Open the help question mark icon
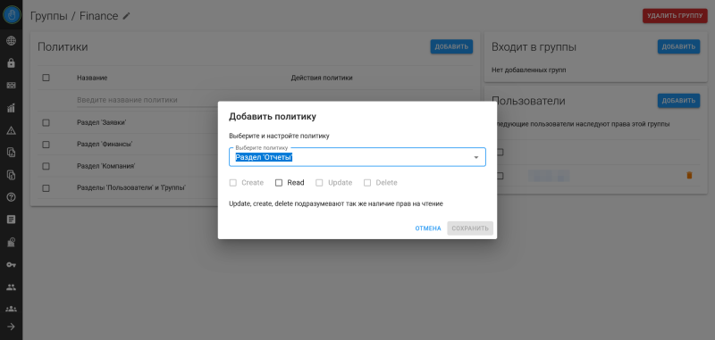The width and height of the screenshot is (715, 340). (11, 197)
